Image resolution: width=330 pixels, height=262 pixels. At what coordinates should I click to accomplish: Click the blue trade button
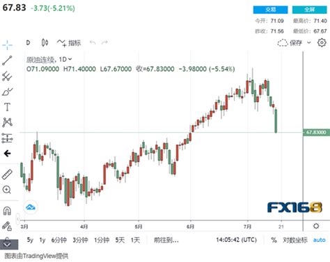coord(270,10)
